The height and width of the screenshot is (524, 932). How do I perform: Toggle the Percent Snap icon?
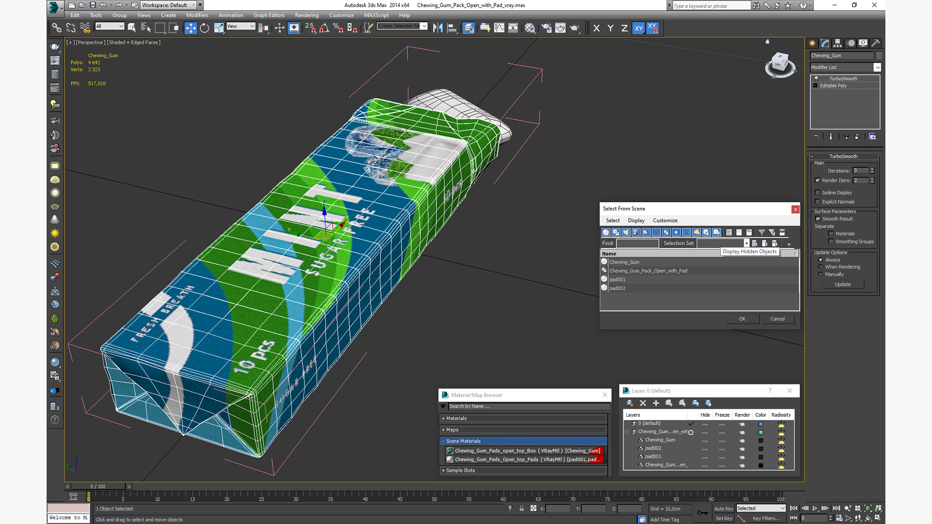pyautogui.click(x=338, y=28)
